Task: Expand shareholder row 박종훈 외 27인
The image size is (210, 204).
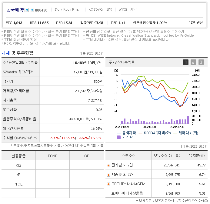Action: [108, 175]
